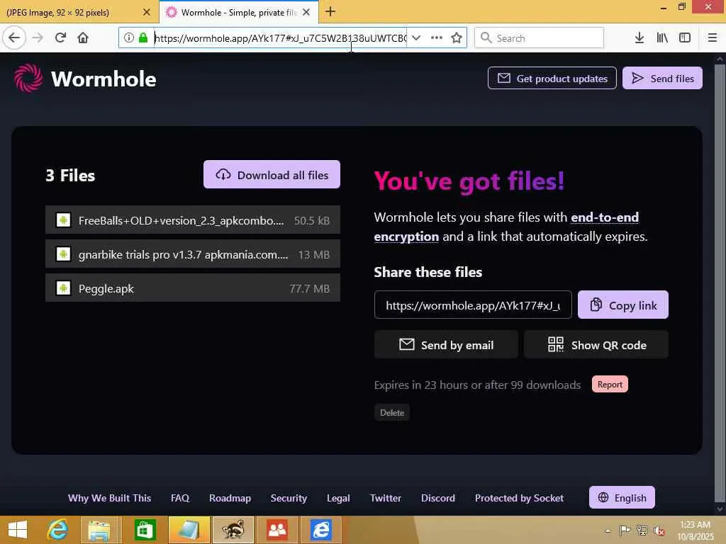Open Windows Store taskbar icon
The height and width of the screenshot is (544, 726).
pos(145,530)
